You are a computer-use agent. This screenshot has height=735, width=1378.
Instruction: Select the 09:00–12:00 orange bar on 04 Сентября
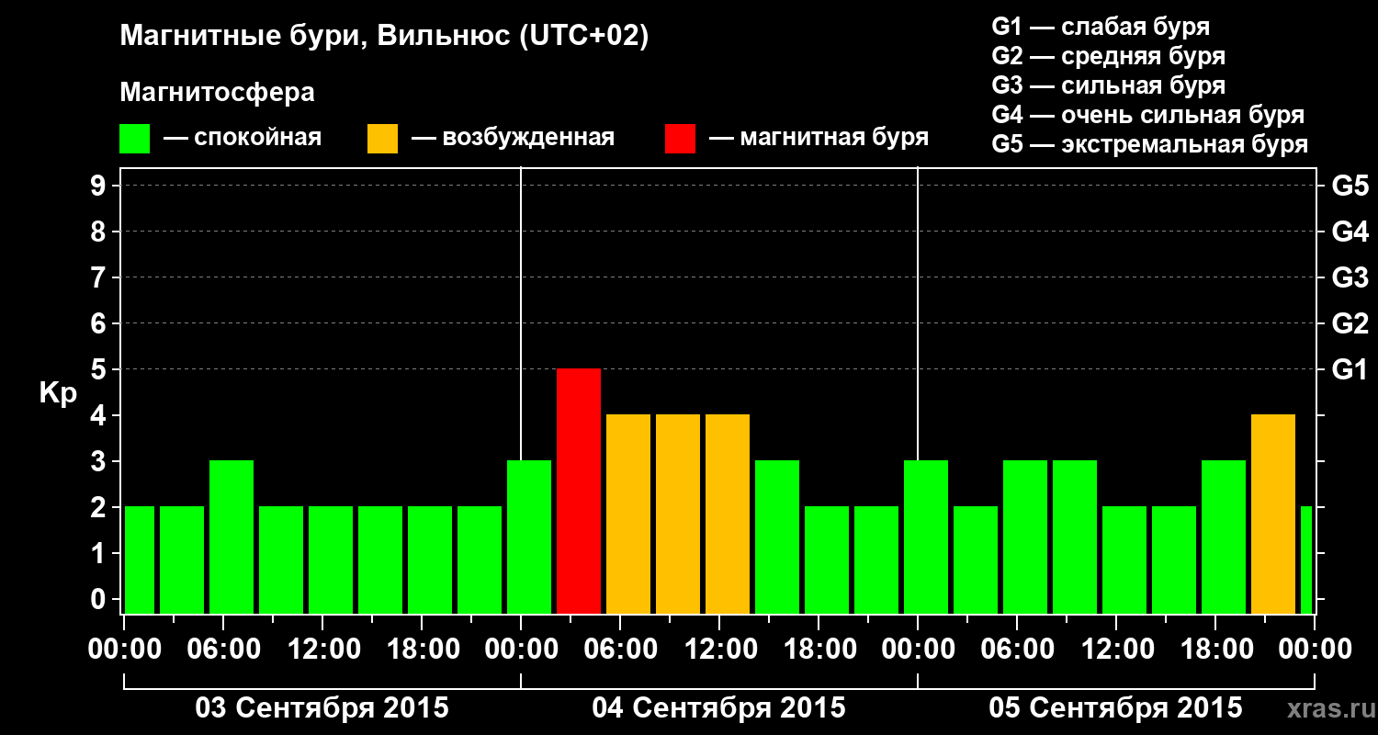[x=678, y=514]
